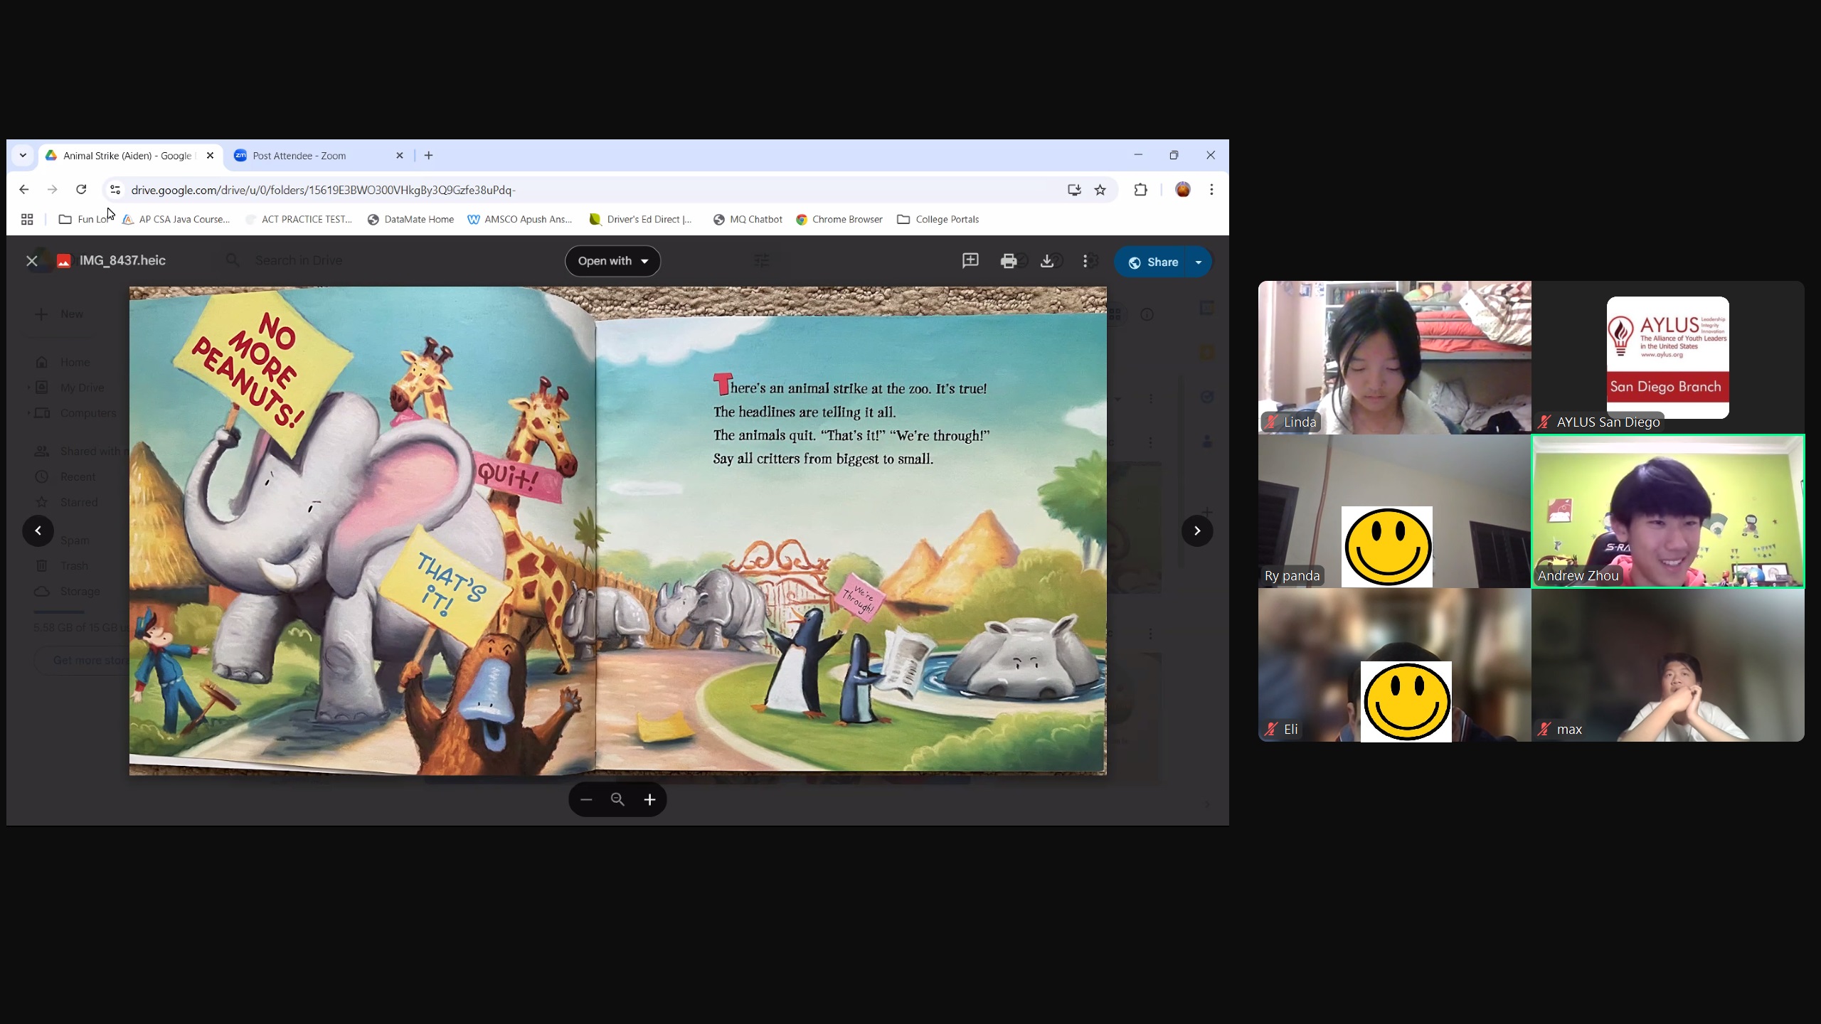Image resolution: width=1821 pixels, height=1024 pixels.
Task: Select Ry panda's video tile
Action: pyautogui.click(x=1394, y=511)
